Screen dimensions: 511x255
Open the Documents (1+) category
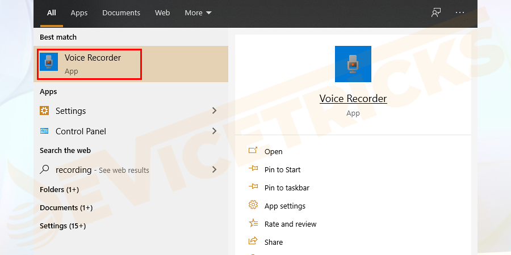point(66,208)
